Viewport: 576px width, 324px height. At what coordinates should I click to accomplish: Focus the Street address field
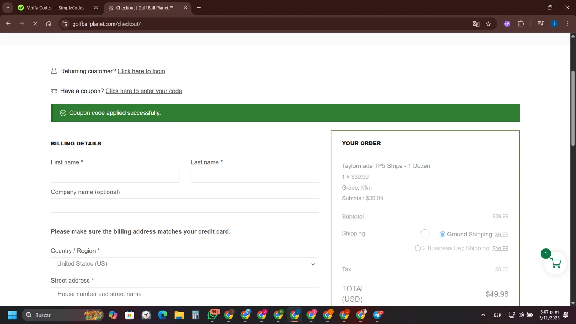click(x=185, y=294)
